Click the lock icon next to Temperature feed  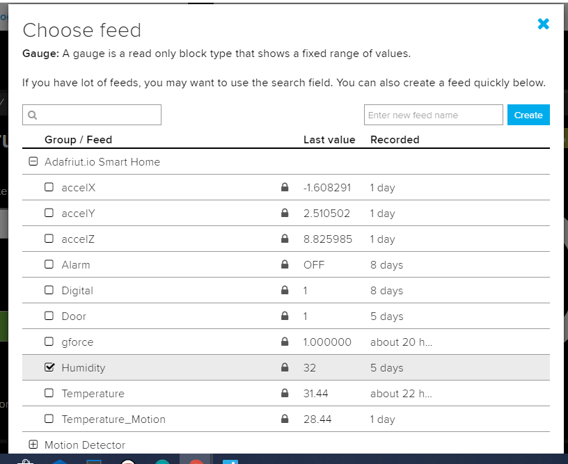(284, 393)
